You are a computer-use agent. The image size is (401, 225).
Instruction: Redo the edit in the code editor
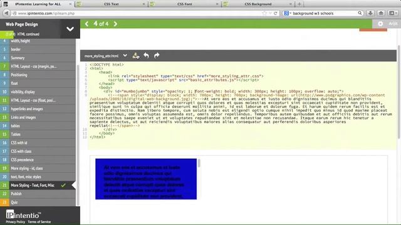[x=157, y=56]
